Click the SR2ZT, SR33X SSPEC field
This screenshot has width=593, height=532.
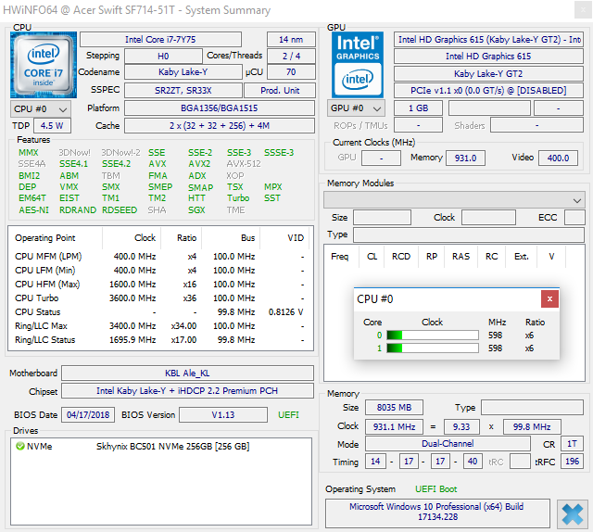[x=187, y=91]
